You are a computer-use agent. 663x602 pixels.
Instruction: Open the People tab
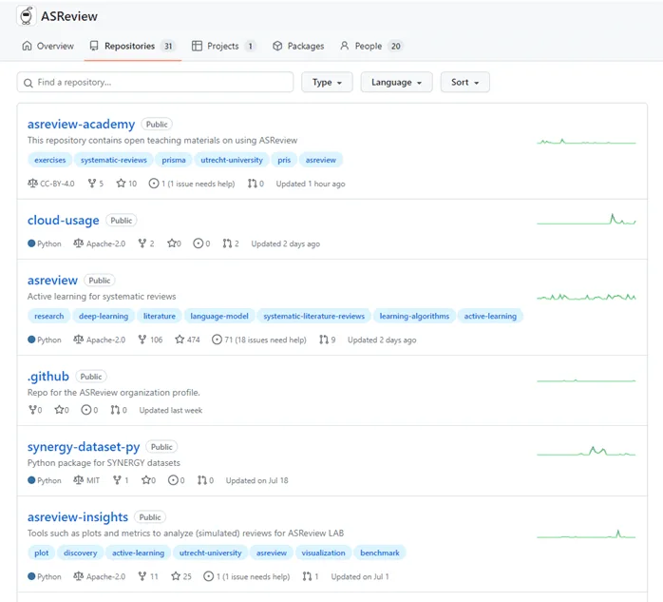coord(371,46)
